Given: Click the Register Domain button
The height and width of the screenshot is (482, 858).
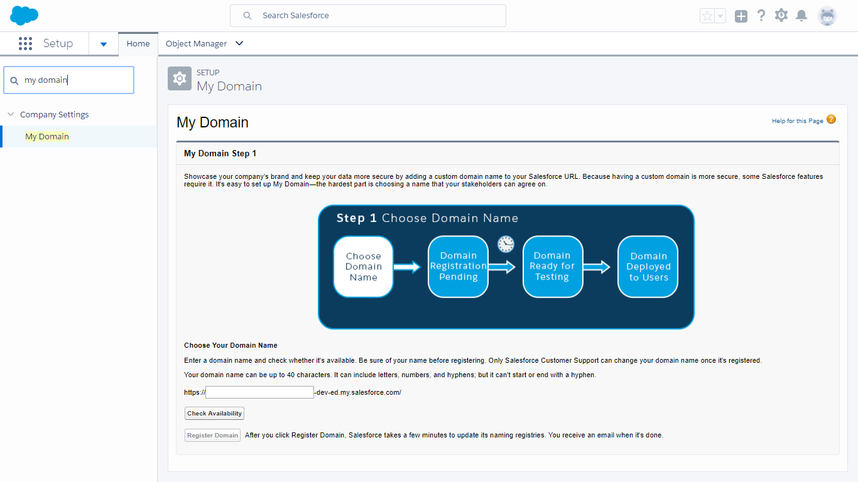Looking at the screenshot, I should (213, 435).
